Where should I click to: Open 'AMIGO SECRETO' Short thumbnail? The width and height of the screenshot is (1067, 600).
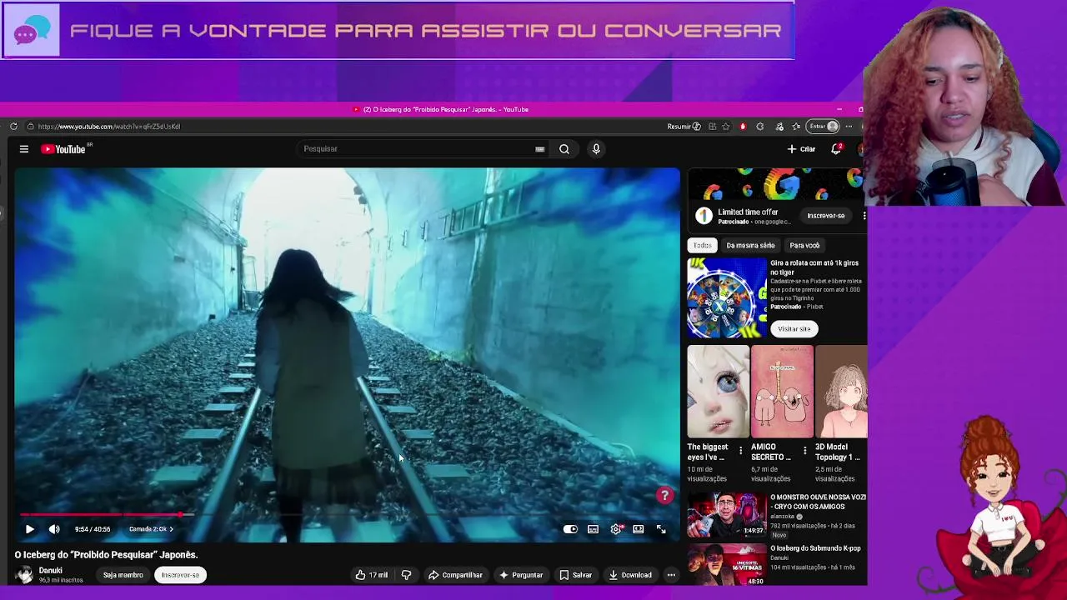pos(782,392)
